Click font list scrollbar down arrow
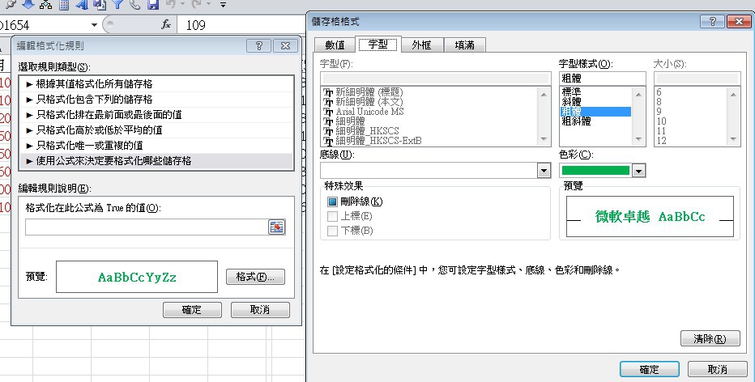The width and height of the screenshot is (755, 382). [x=544, y=139]
